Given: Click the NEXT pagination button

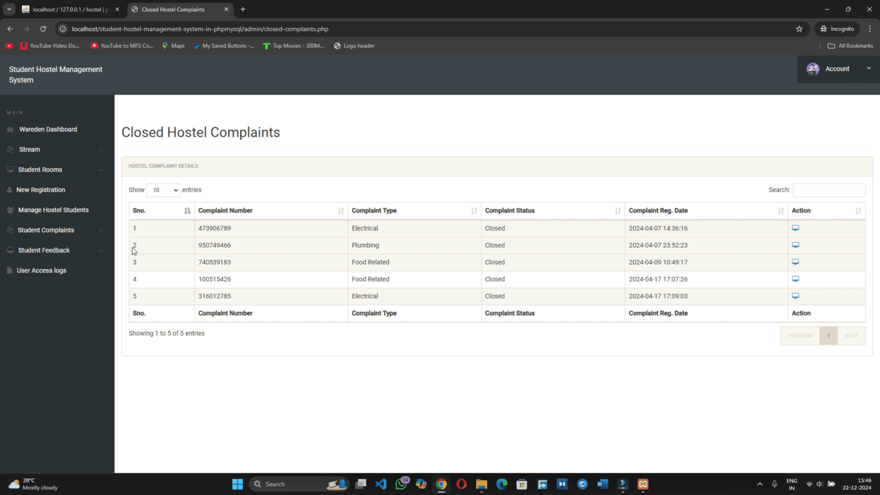Looking at the screenshot, I should tap(851, 335).
